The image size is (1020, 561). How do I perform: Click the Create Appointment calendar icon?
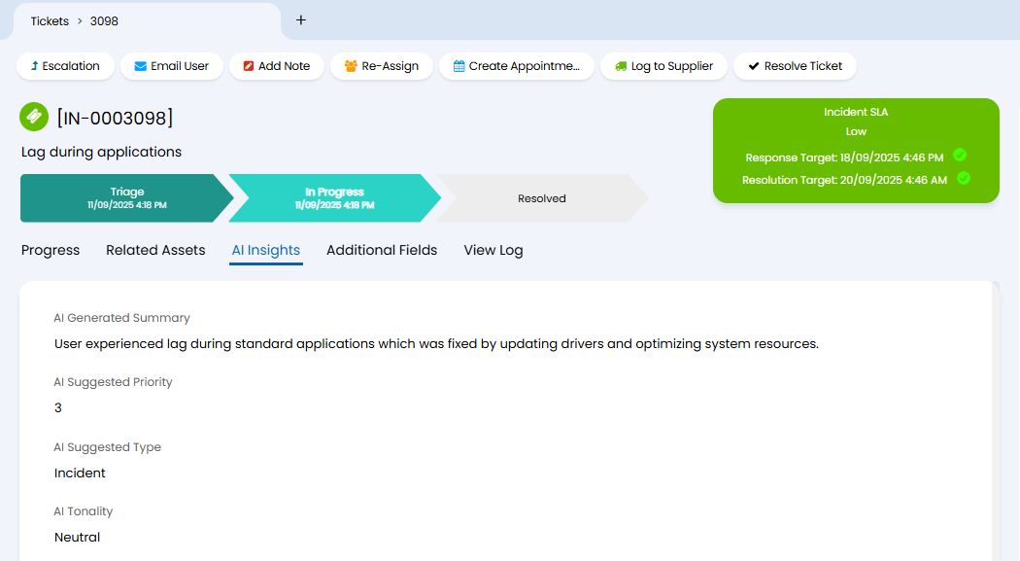coord(459,66)
